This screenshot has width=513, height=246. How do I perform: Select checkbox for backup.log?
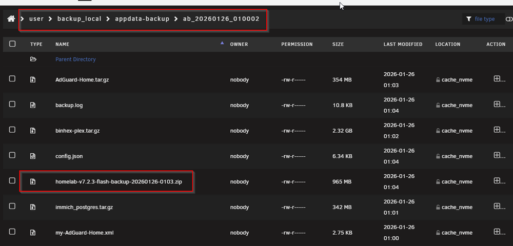12,104
